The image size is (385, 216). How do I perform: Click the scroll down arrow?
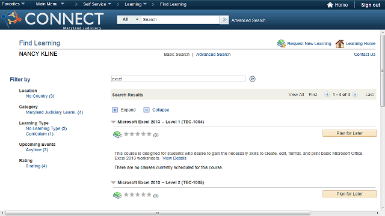click(383, 208)
